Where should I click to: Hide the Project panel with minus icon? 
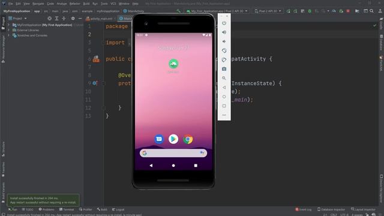point(80,19)
